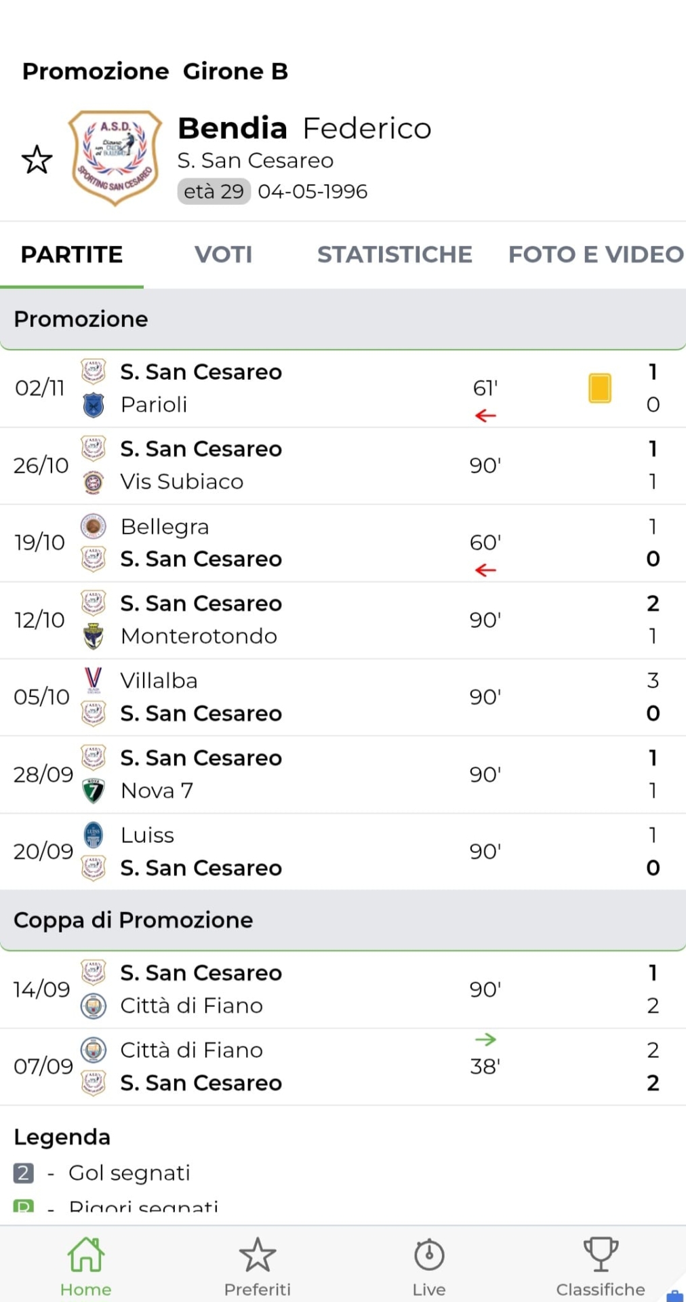The width and height of the screenshot is (686, 1302).
Task: Open the 12/10 Monterotondo match
Action: coord(339,620)
